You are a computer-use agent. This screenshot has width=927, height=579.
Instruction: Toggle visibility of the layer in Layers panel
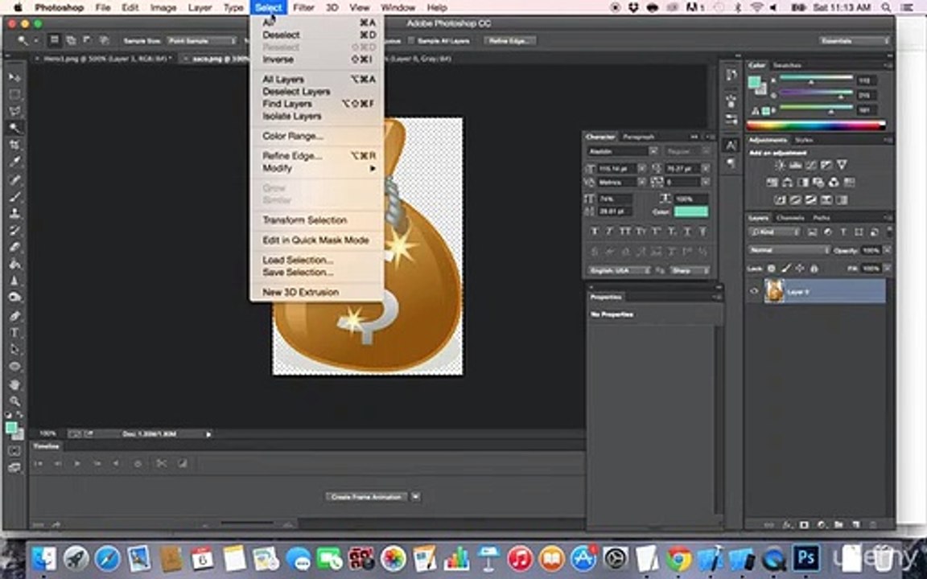point(754,291)
